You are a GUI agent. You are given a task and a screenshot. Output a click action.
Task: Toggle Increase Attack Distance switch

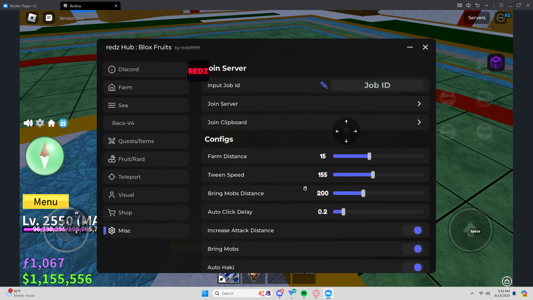click(413, 230)
